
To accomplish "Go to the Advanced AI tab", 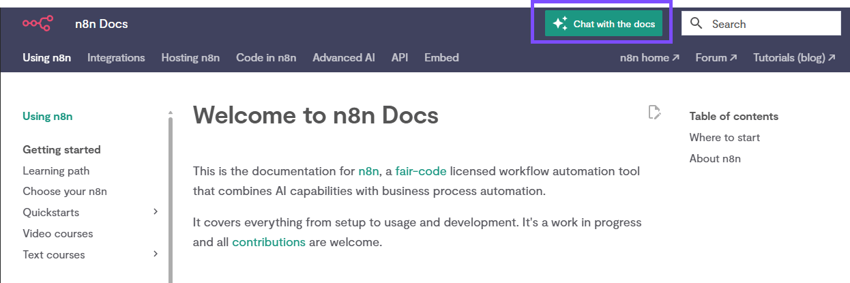I will tap(344, 58).
